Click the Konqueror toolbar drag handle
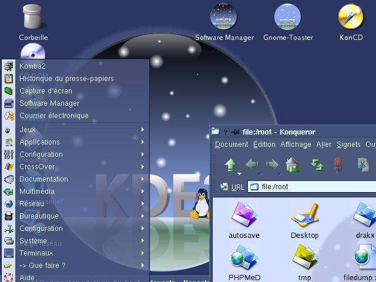Screen dimensions: 376x282 [x=214, y=164]
